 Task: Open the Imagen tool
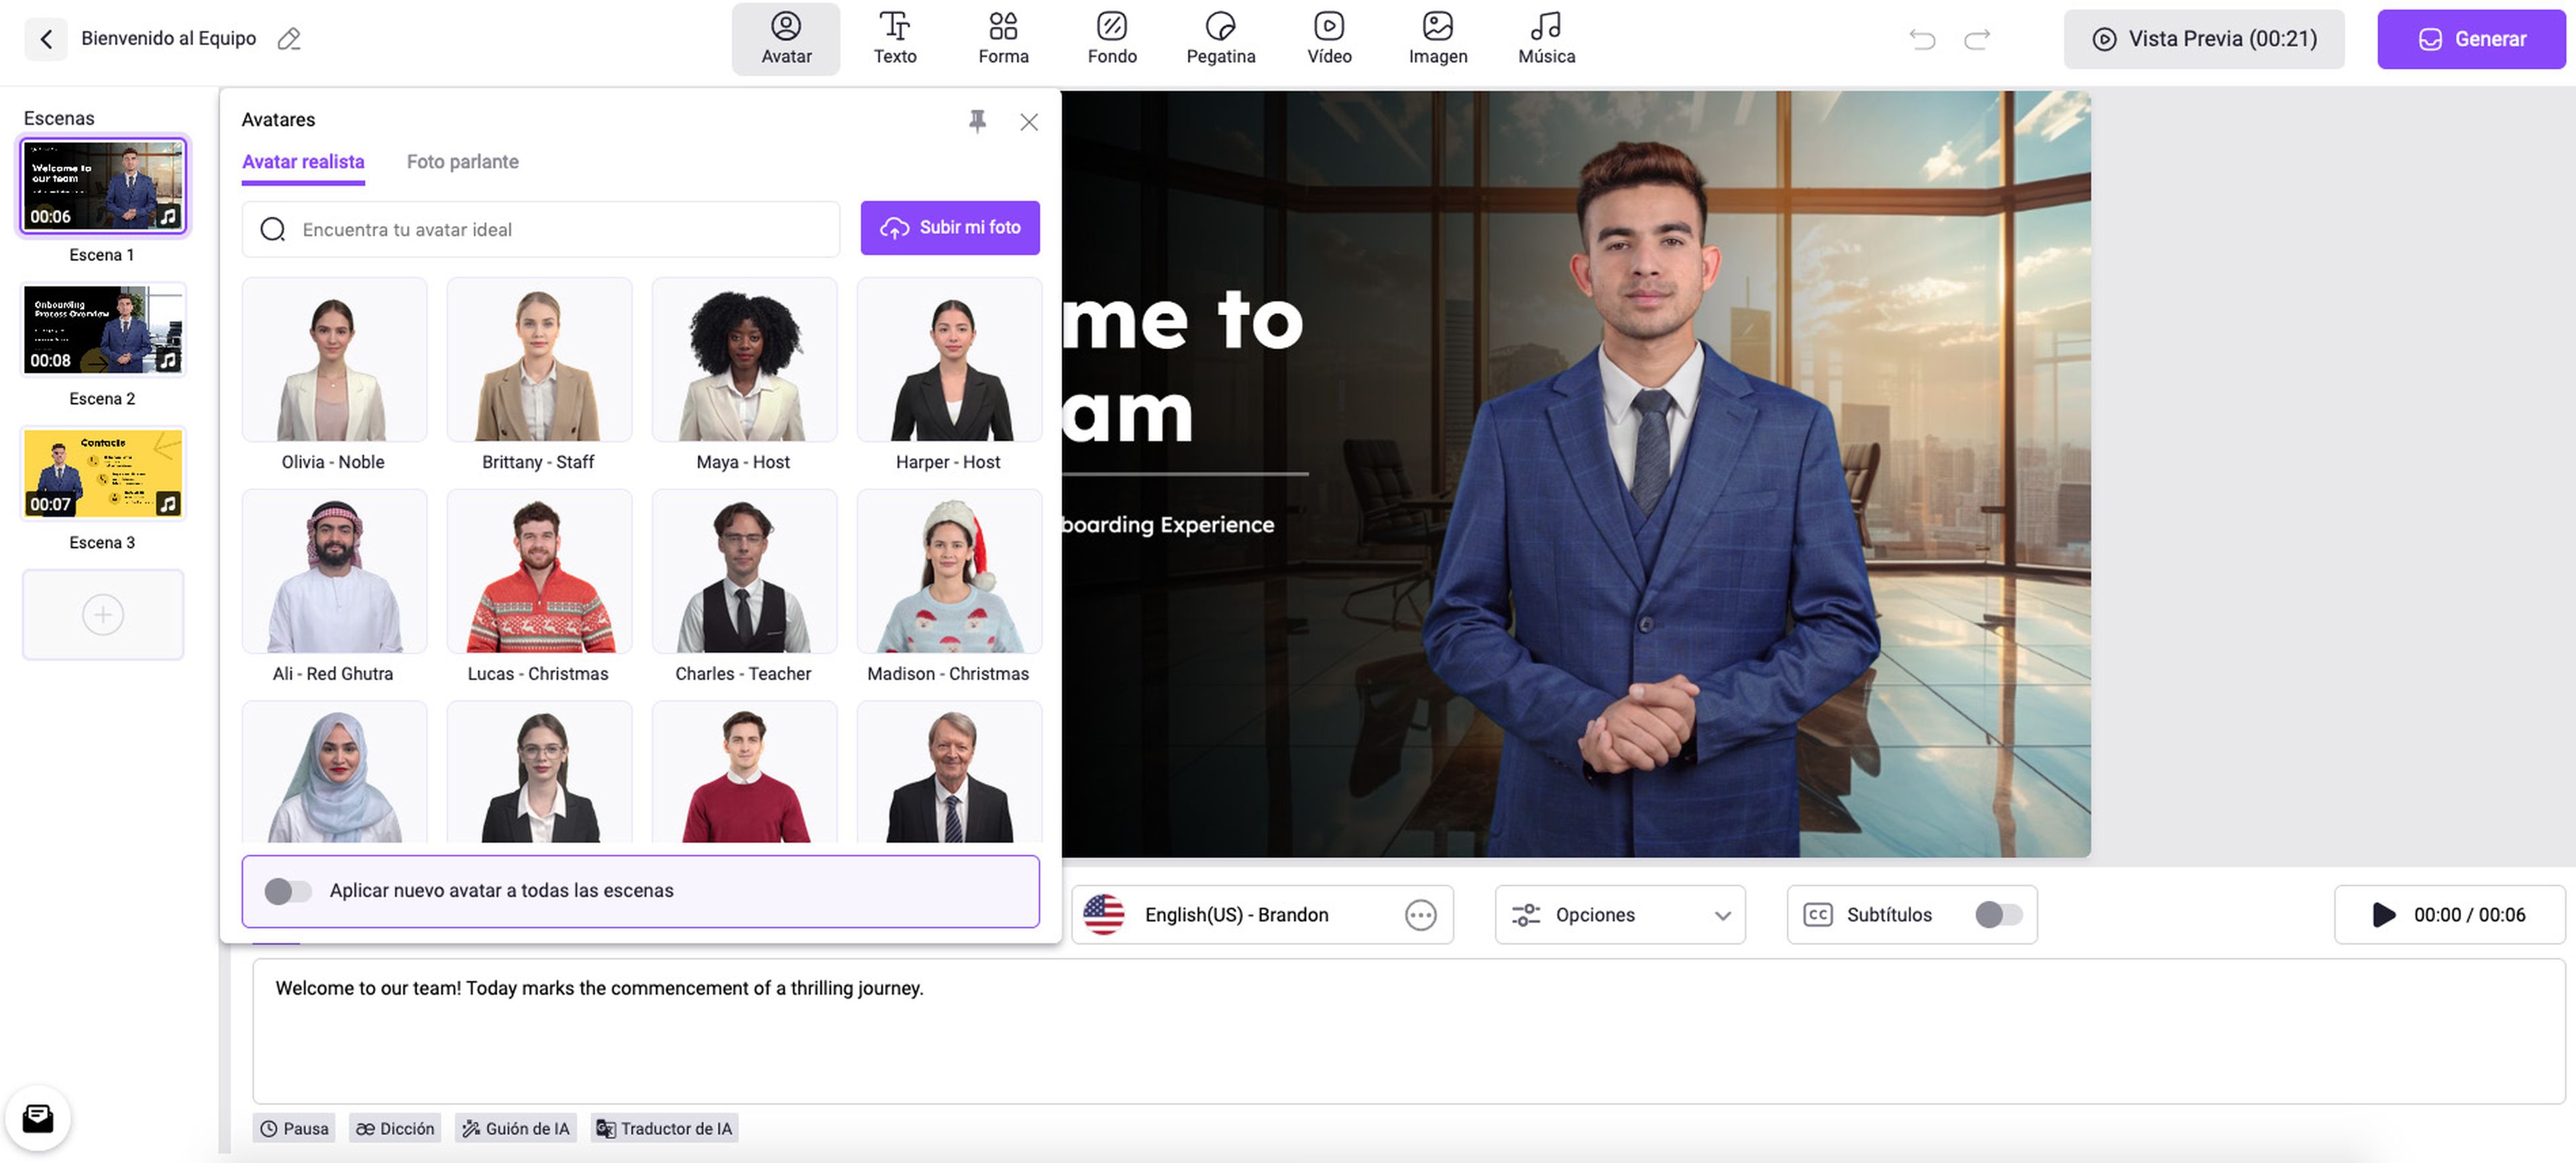[x=1438, y=39]
